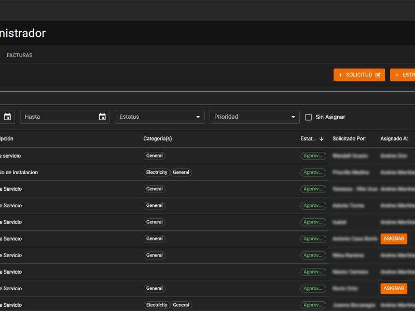
Task: Click the Solicitado Por column header
Action: [349, 139]
